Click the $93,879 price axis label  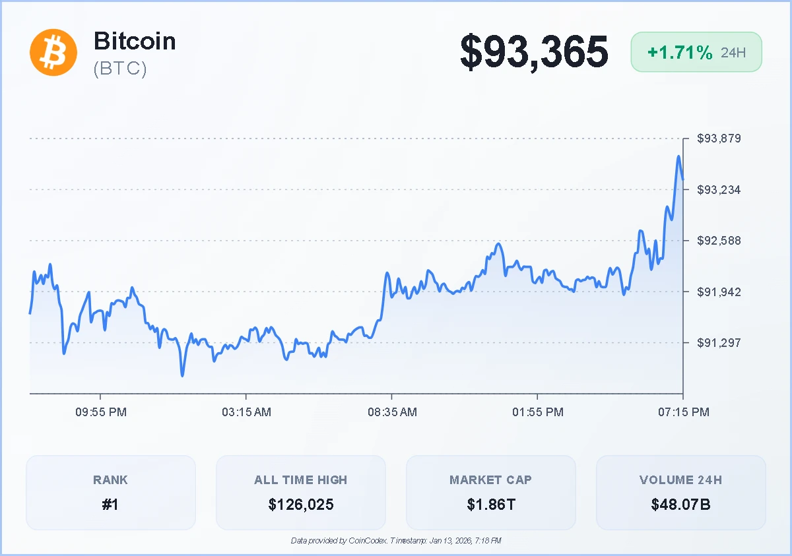click(x=719, y=139)
